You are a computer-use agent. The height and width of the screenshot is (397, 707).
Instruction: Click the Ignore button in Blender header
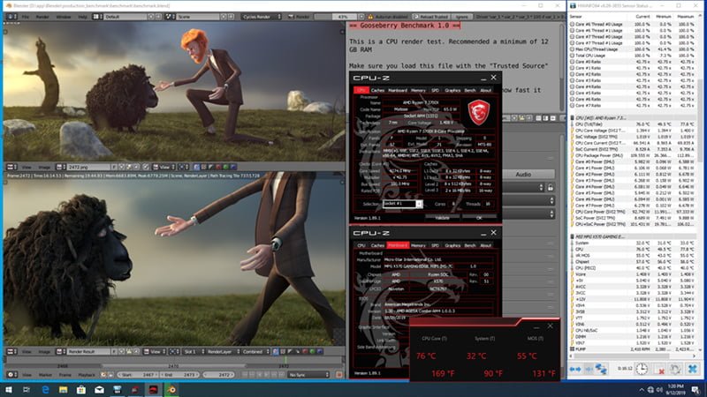point(461,17)
